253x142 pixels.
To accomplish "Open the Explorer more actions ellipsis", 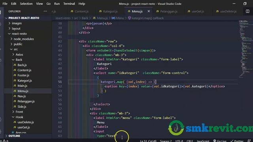I will [x=45, y=11].
